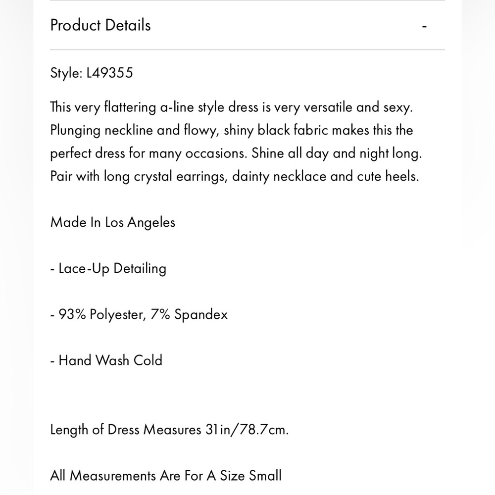Screen dimensions: 495x495
Task: Click the word 'Spandex' in fabric details
Action: click(201, 315)
